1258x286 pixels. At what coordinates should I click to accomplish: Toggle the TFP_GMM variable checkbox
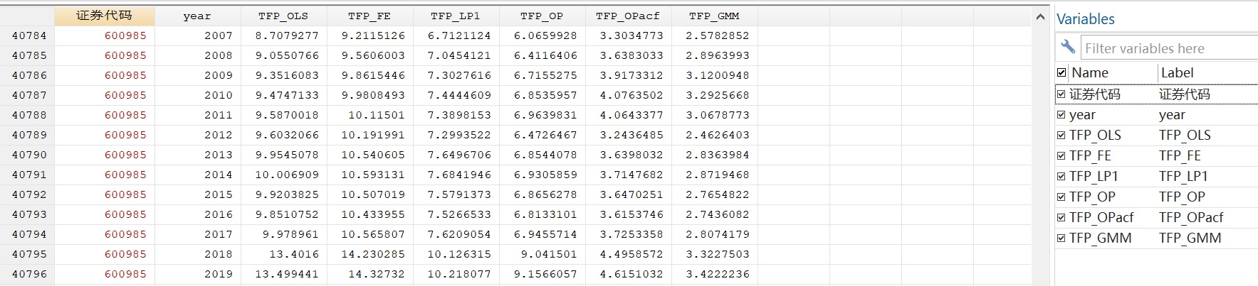click(x=1062, y=238)
